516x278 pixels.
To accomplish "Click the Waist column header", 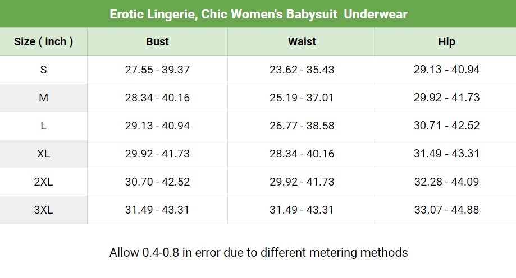I will [x=302, y=42].
